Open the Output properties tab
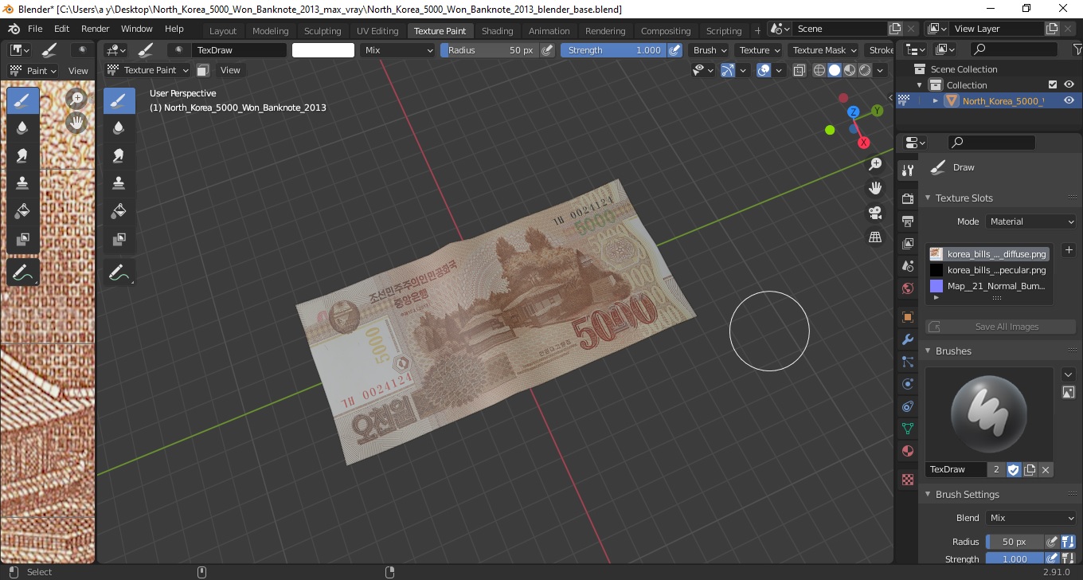 coord(907,221)
